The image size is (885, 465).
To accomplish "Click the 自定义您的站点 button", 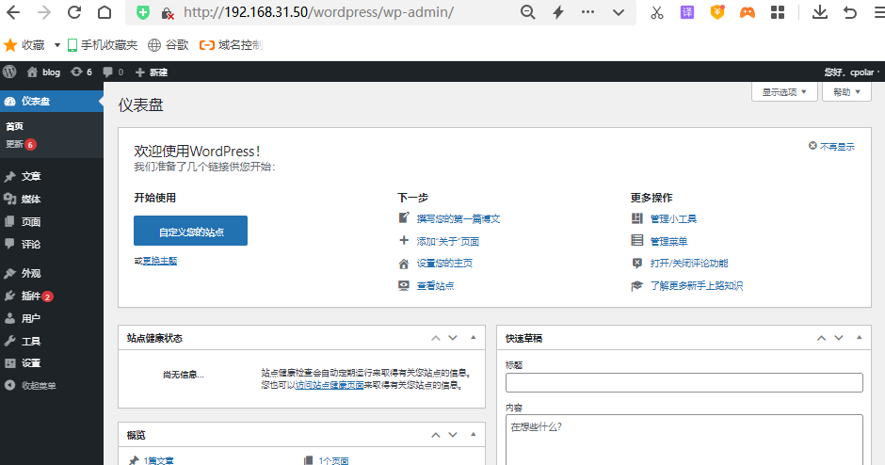I will click(x=191, y=231).
